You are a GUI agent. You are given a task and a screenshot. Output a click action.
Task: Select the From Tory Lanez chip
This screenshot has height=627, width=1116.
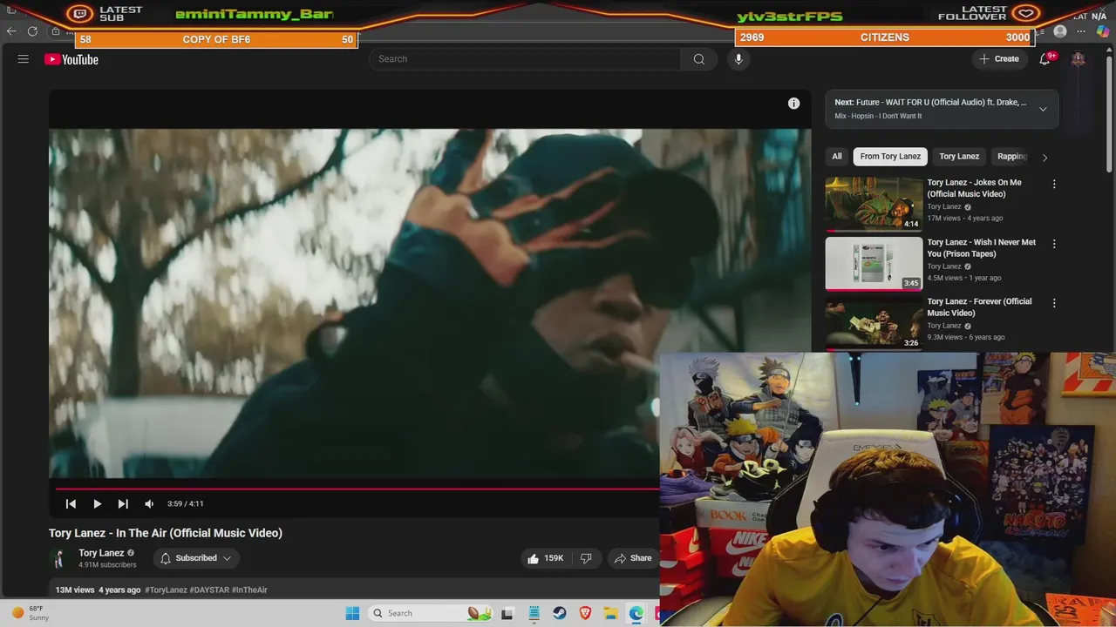890,157
